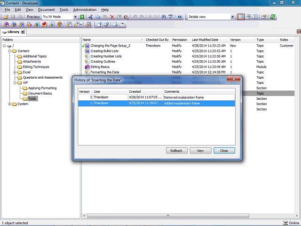Open Find with the binoculars icon
The height and width of the screenshot is (226, 301).
164,17
